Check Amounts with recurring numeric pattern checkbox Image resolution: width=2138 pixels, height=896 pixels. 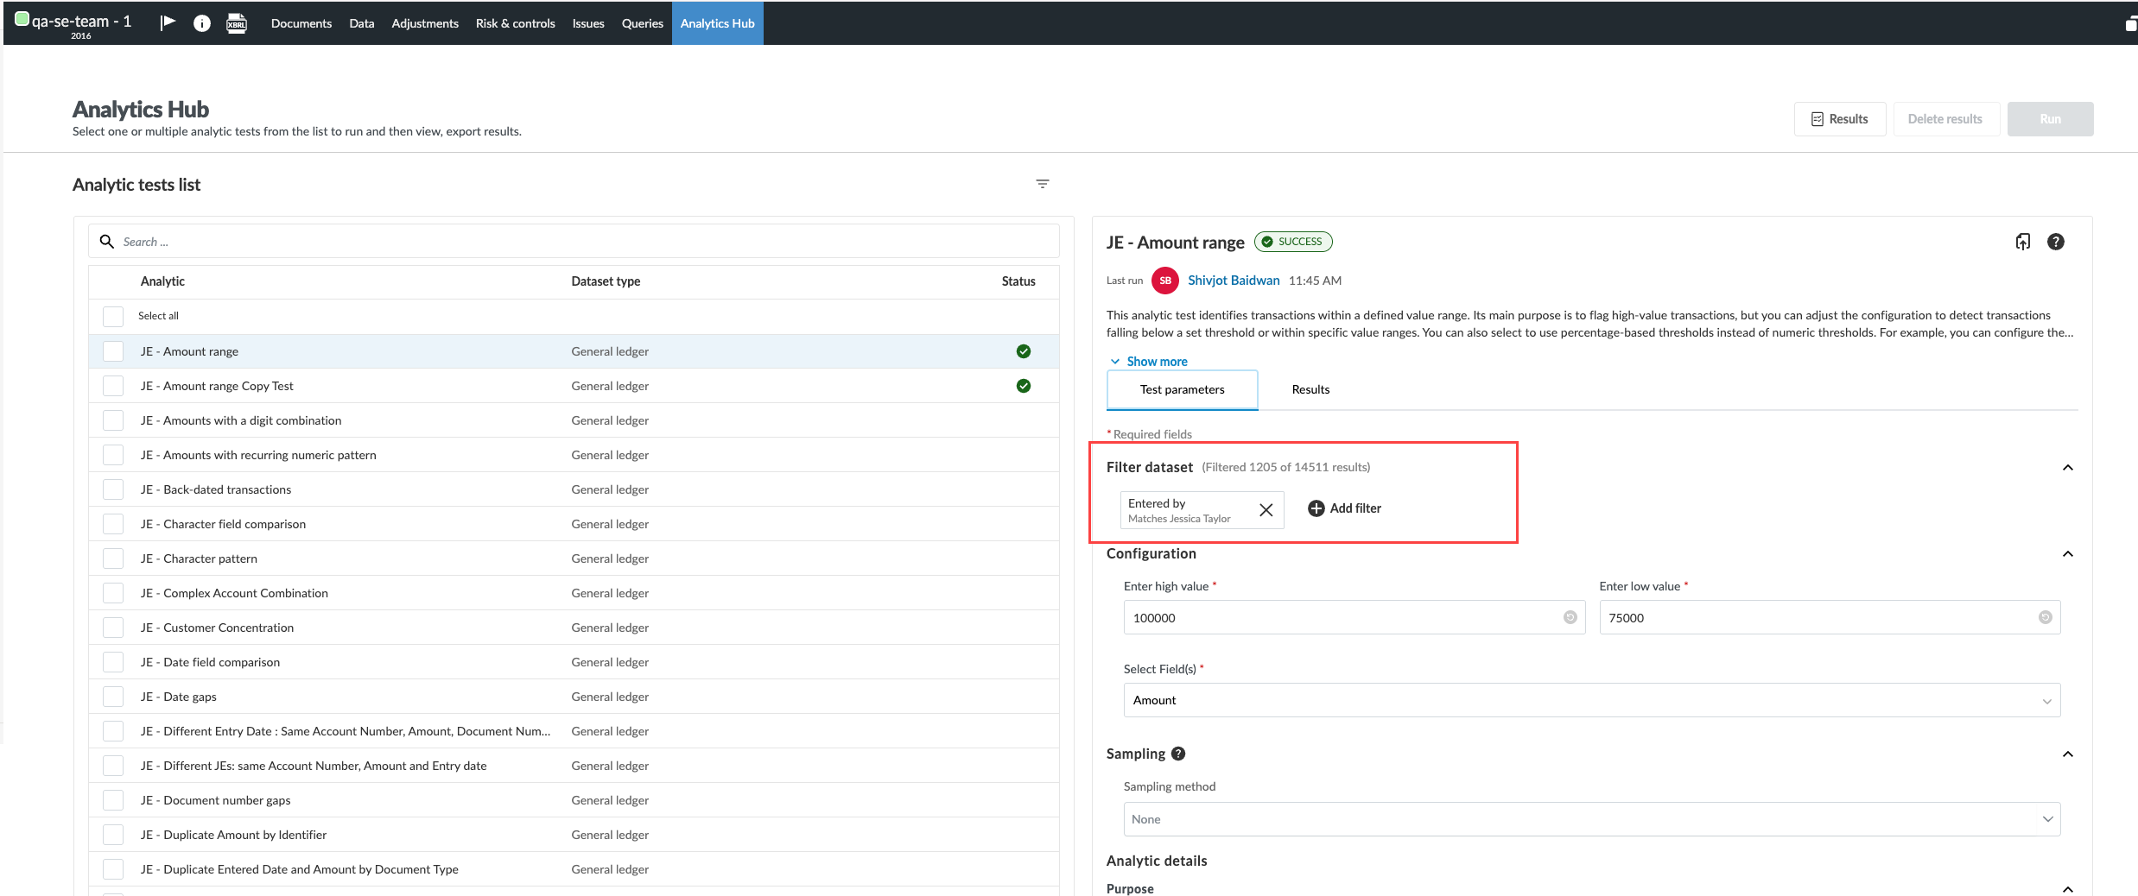113,455
